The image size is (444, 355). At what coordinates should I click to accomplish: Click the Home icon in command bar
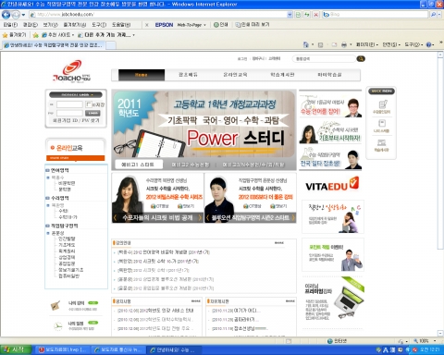tap(305, 45)
